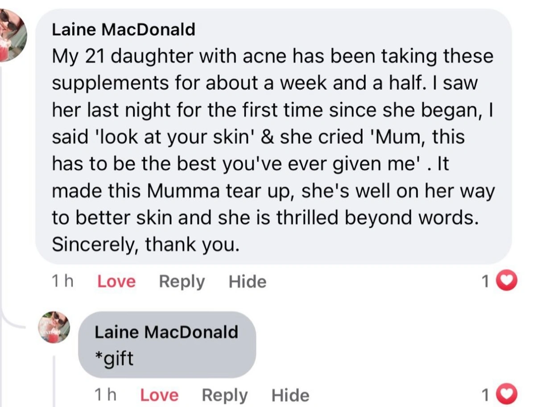The height and width of the screenshot is (407, 533).
Task: Open the Laine MacDonald name link on the *gift reply
Action: tap(166, 332)
